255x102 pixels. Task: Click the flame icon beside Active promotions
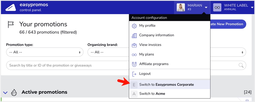[14, 93]
